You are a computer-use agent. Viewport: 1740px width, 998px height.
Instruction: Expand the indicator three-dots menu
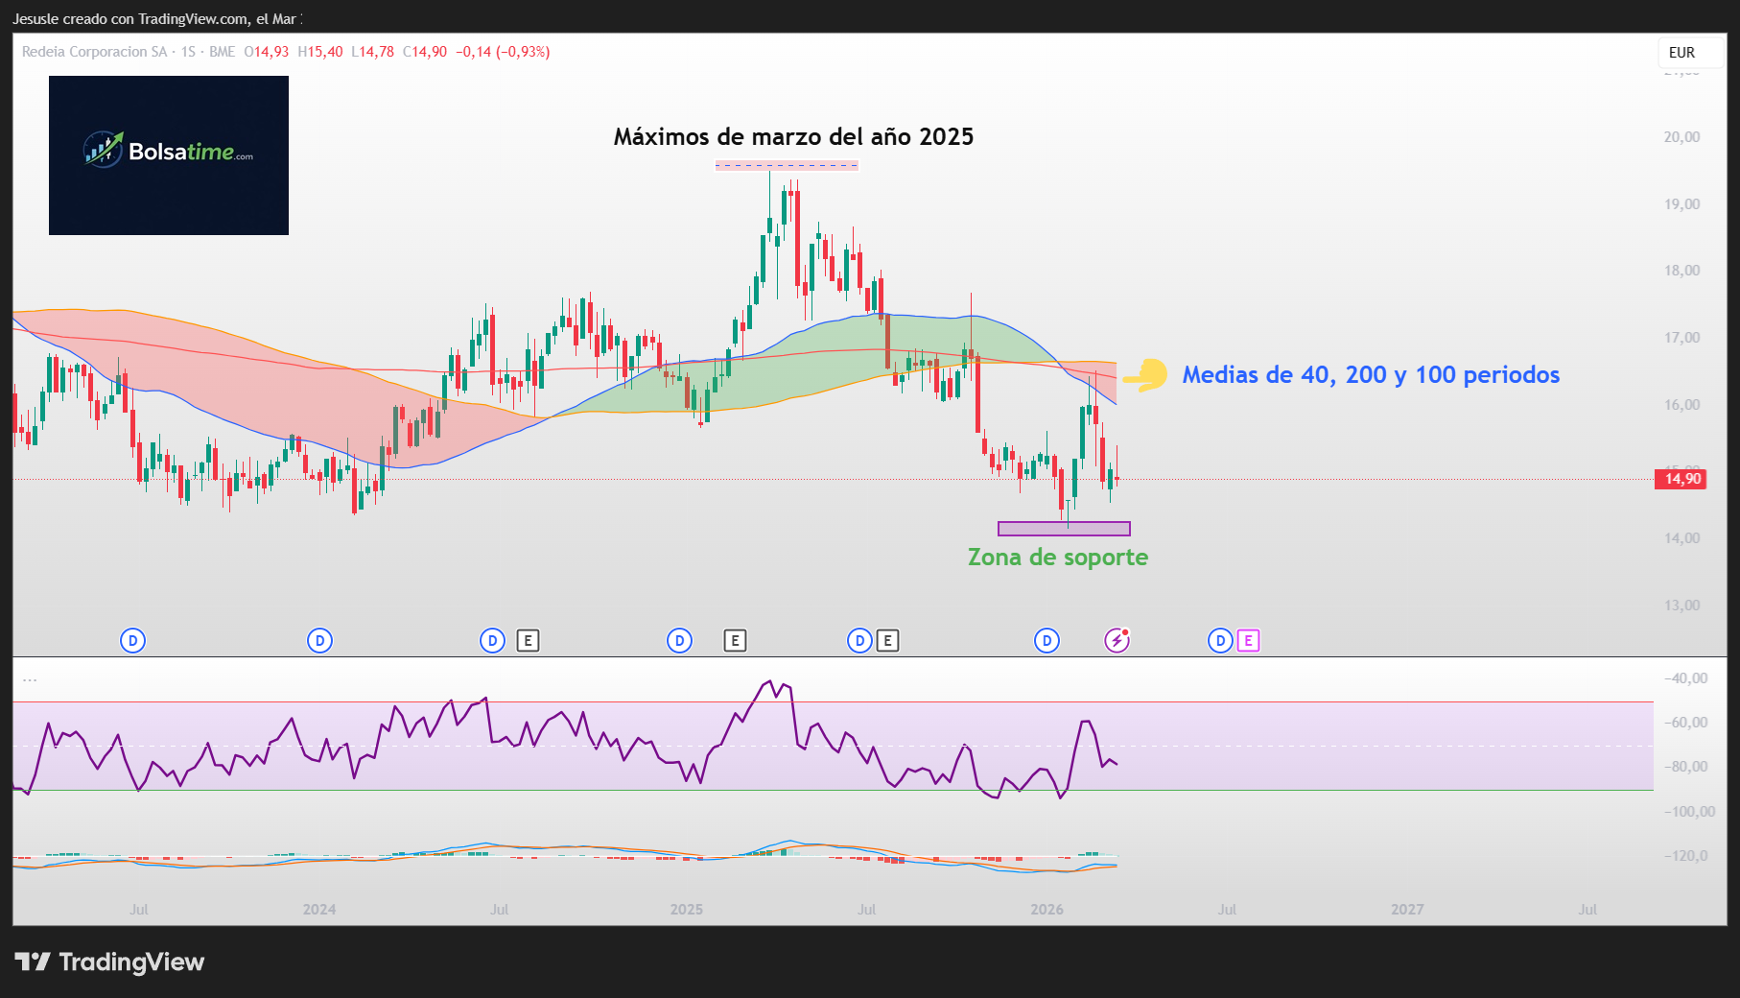[30, 679]
